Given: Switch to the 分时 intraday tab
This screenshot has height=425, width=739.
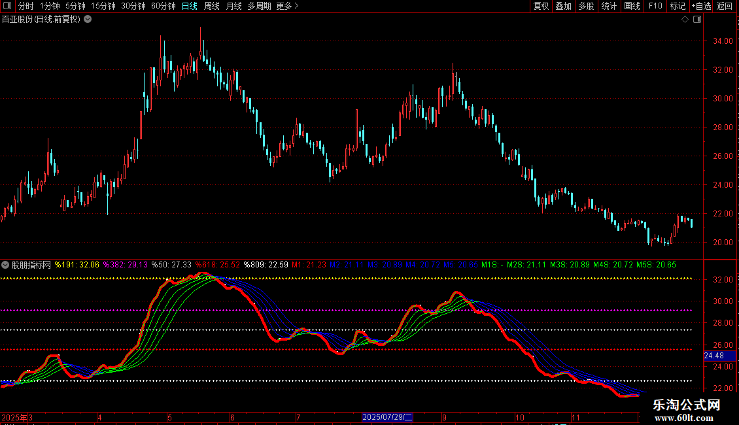Looking at the screenshot, I should pyautogui.click(x=26, y=7).
